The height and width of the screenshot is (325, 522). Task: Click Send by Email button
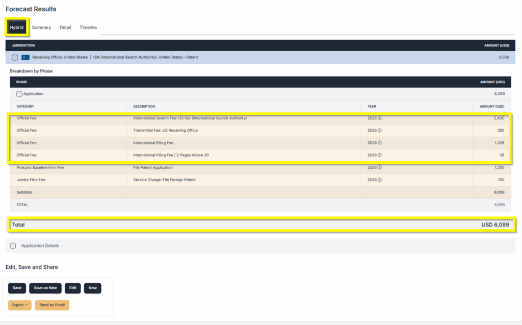[52, 305]
